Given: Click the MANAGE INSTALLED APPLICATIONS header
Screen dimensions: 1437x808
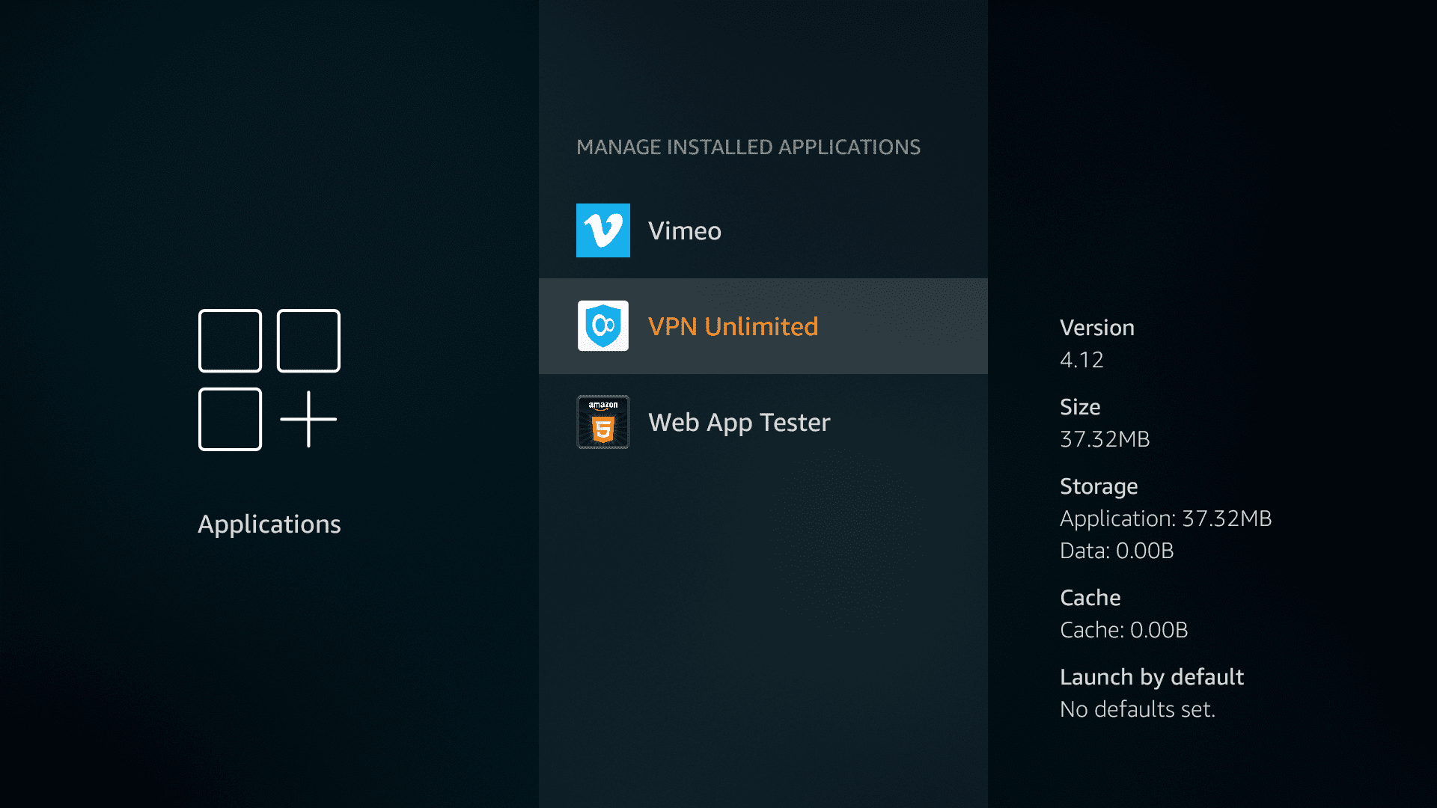Looking at the screenshot, I should [748, 147].
